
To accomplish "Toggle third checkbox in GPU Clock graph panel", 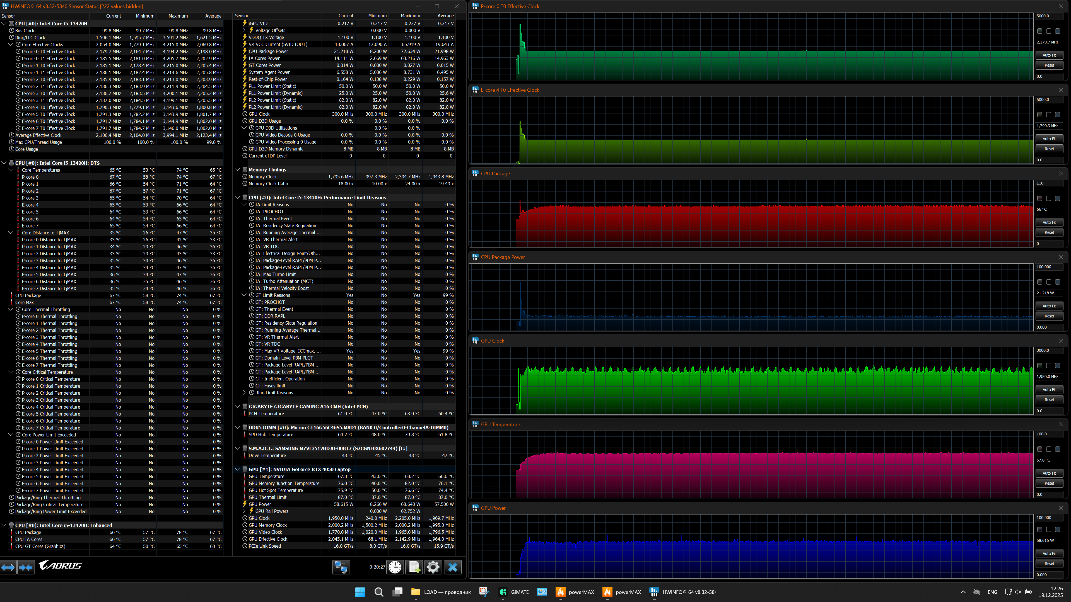I will (1058, 366).
